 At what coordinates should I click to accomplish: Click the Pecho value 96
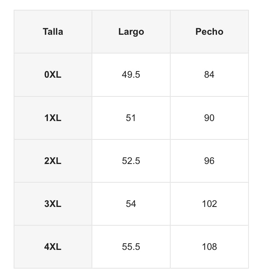(209, 161)
